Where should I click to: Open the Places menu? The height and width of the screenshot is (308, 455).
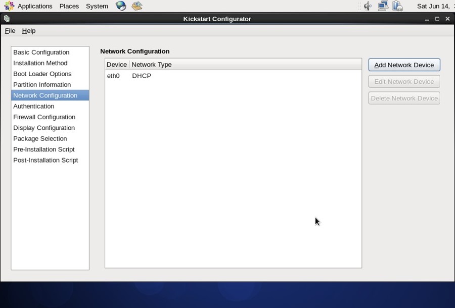(69, 6)
